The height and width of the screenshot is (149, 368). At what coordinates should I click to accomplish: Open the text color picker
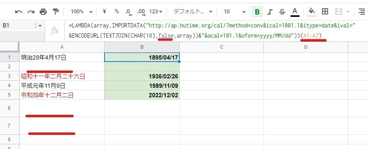(295, 12)
